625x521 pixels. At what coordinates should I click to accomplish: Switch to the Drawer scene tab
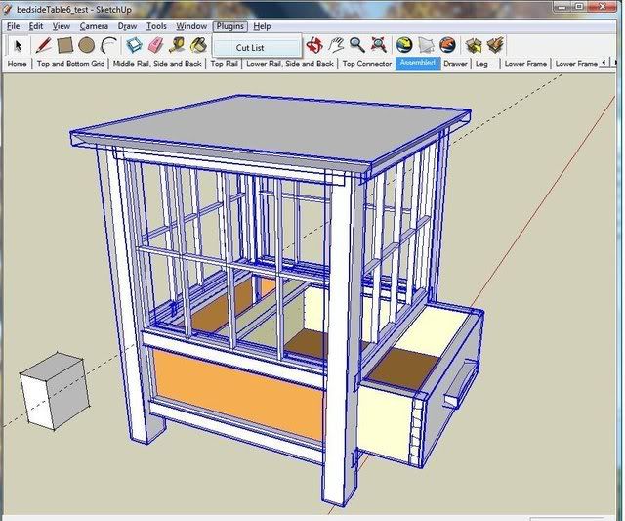pyautogui.click(x=455, y=64)
